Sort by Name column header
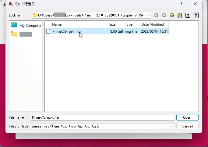208x147 pixels. click(x=76, y=24)
